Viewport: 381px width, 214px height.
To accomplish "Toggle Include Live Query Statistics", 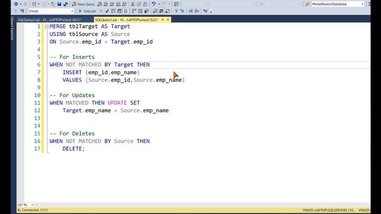I will (x=140, y=11).
